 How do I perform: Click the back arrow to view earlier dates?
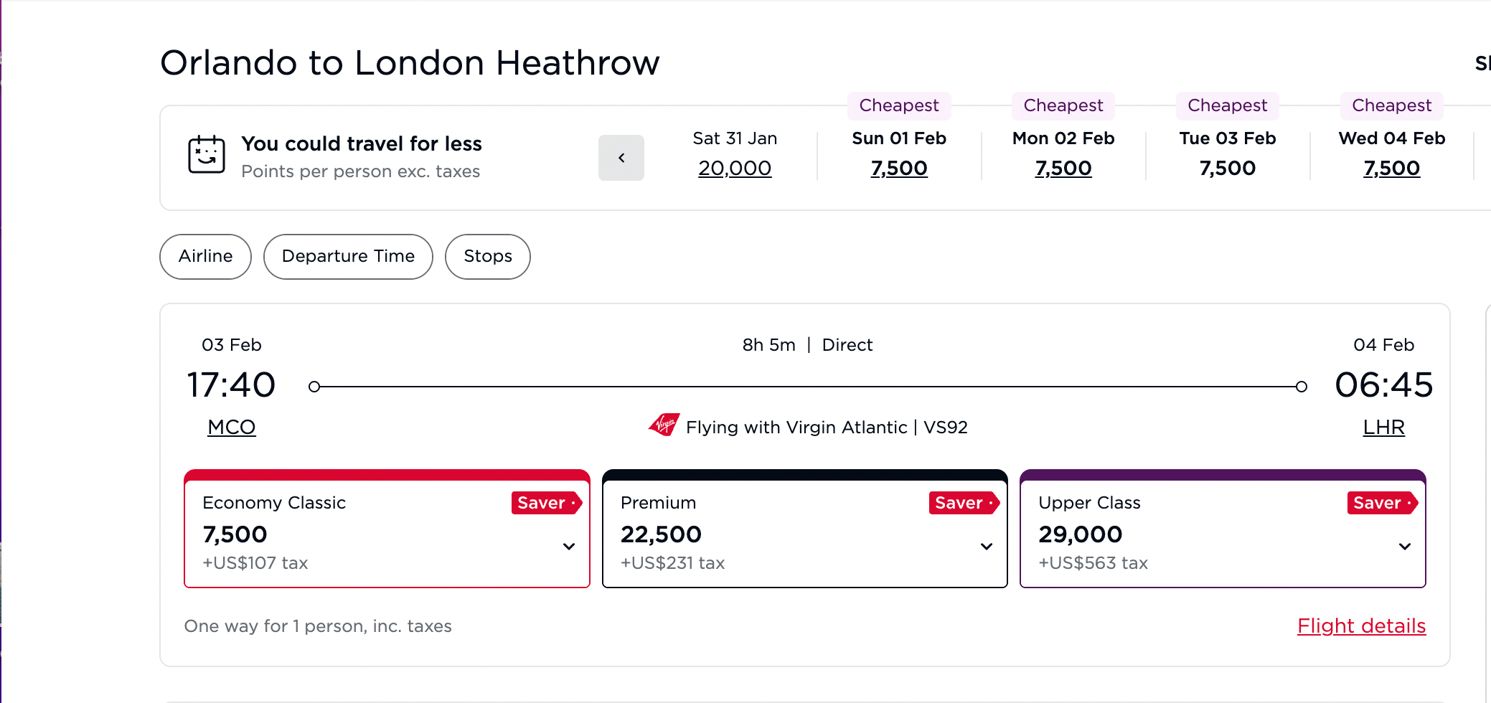pos(621,158)
